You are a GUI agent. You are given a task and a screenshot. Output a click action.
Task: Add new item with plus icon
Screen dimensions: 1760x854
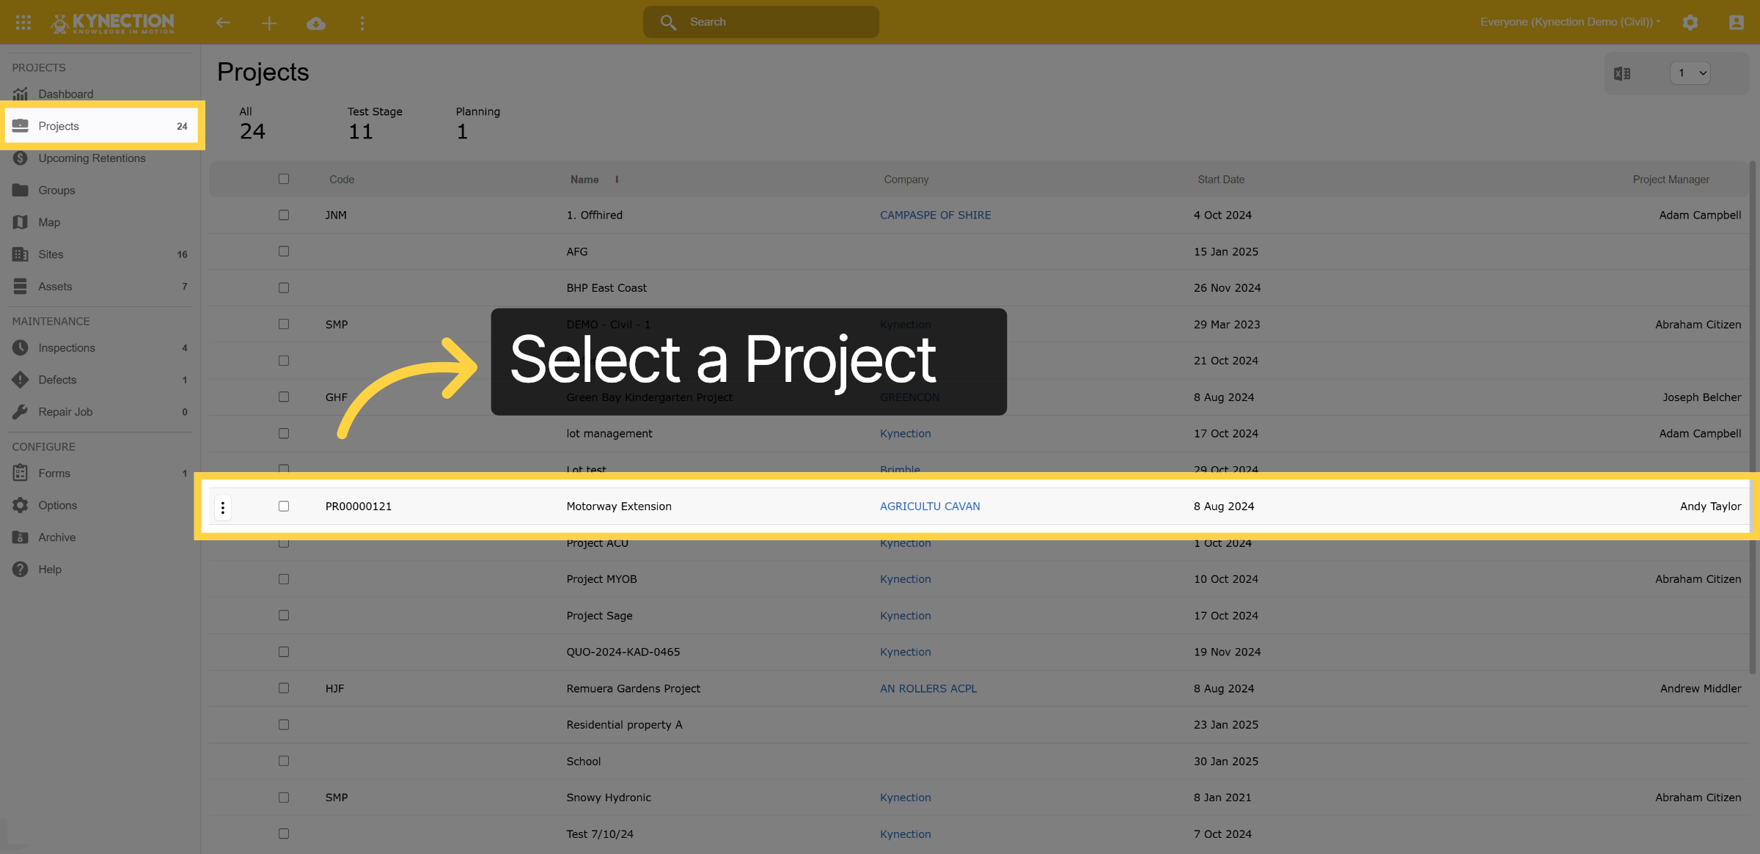pyautogui.click(x=269, y=23)
